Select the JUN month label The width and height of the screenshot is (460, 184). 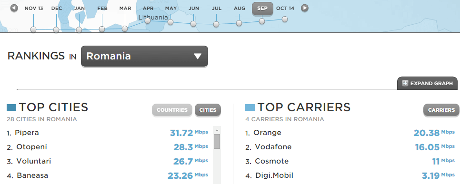click(194, 8)
